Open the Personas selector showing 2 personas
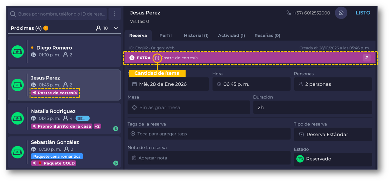Image resolution: width=390 pixels, height=182 pixels. 333,84
